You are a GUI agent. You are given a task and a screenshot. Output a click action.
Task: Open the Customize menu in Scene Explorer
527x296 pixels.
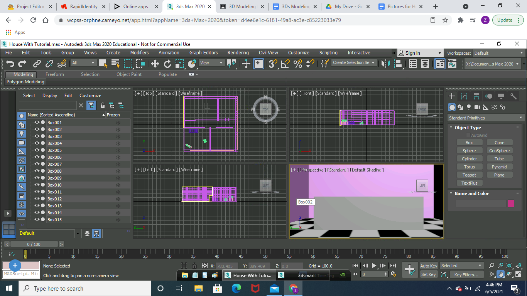tap(90, 96)
